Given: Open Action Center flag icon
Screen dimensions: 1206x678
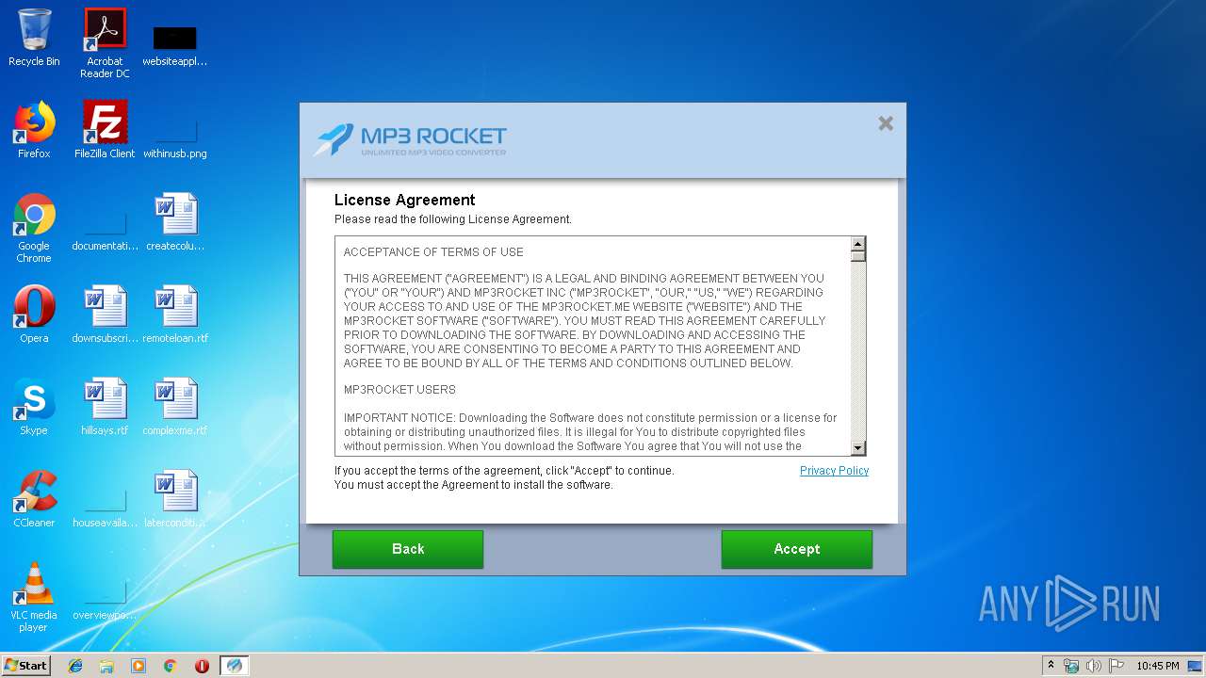Looking at the screenshot, I should pyautogui.click(x=1116, y=666).
